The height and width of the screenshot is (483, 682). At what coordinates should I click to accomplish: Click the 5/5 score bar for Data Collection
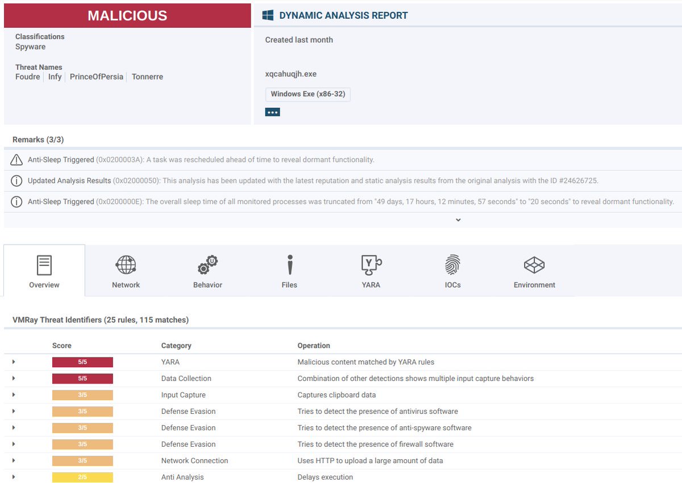pos(82,379)
